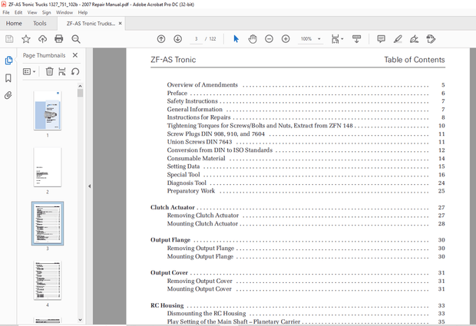Select page 2 thumbnail
476x326 pixels.
(48, 167)
